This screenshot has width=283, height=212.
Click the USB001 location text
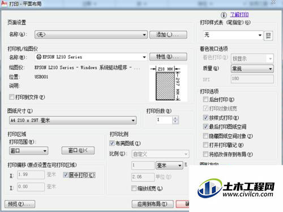click(x=41, y=77)
